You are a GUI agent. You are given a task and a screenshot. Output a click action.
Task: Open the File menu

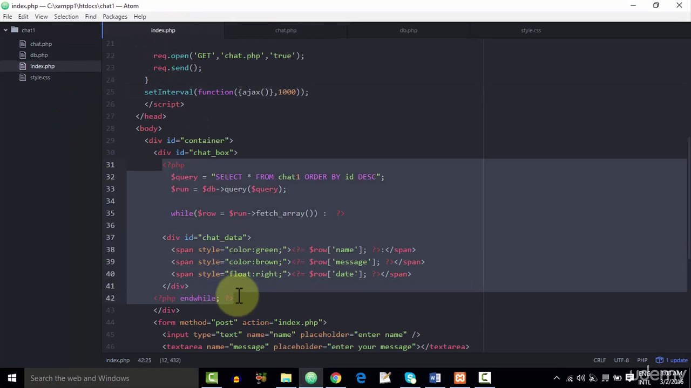pyautogui.click(x=8, y=17)
